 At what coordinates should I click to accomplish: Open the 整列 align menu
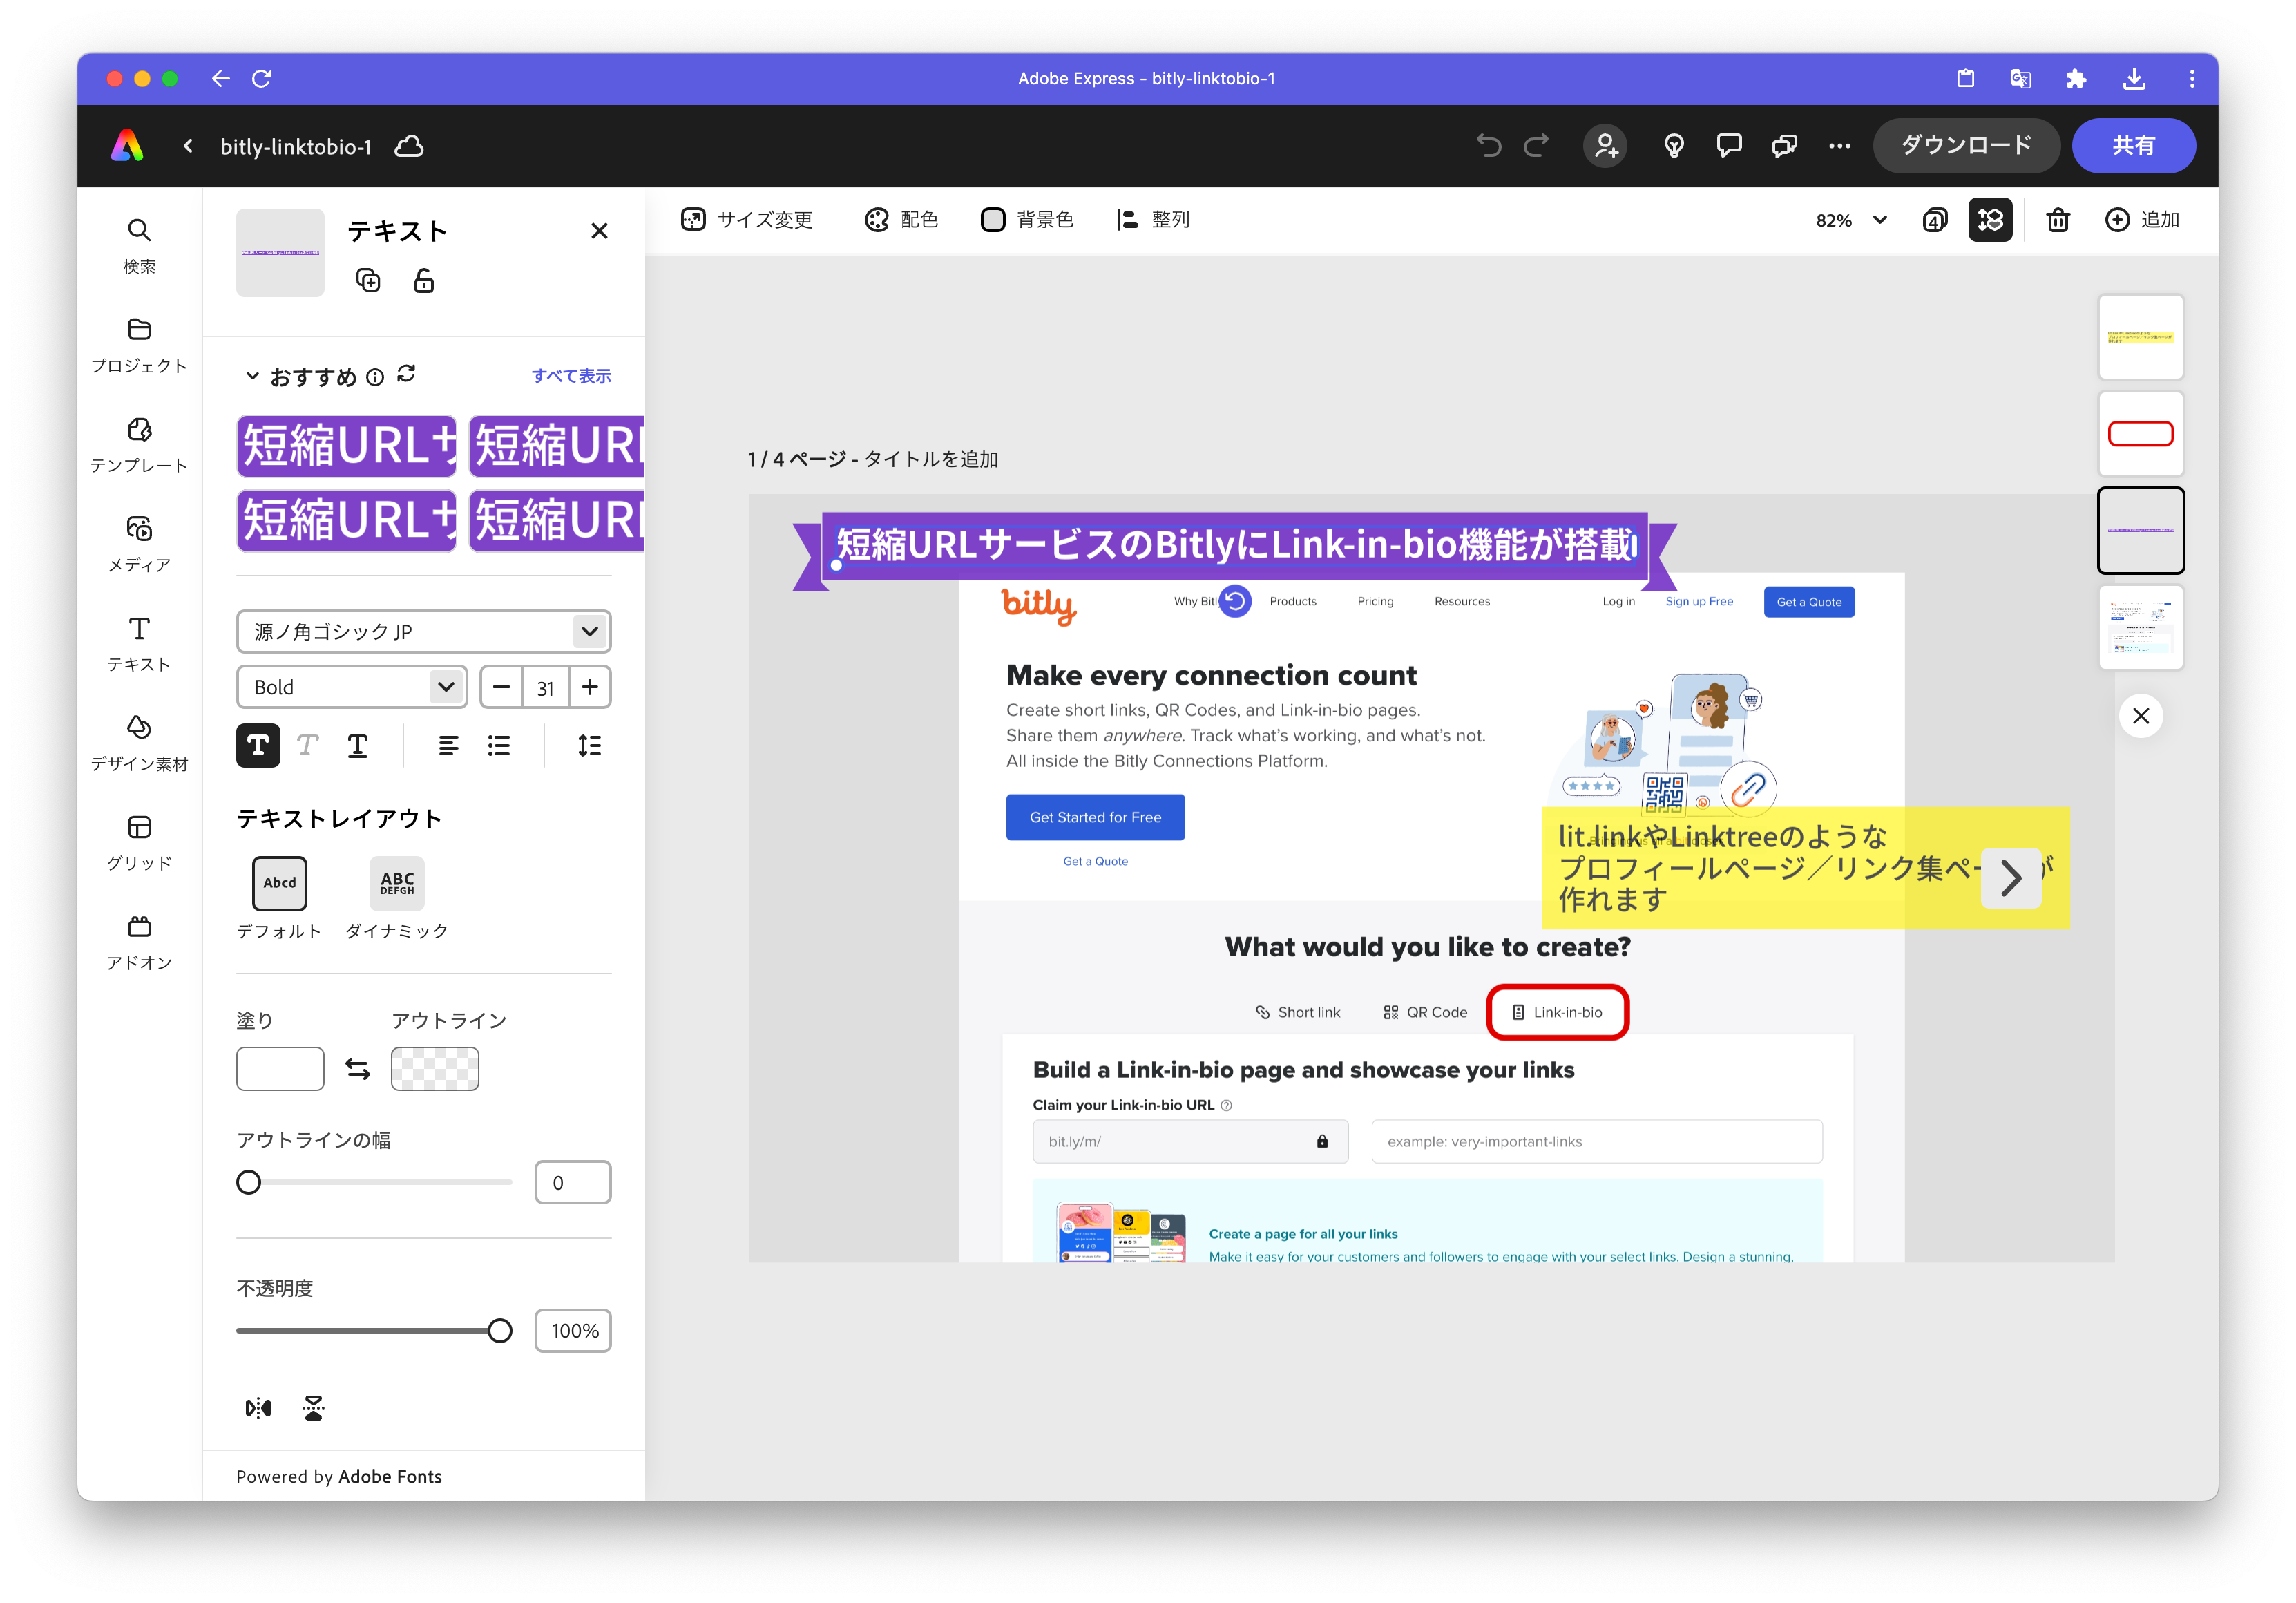point(1153,220)
